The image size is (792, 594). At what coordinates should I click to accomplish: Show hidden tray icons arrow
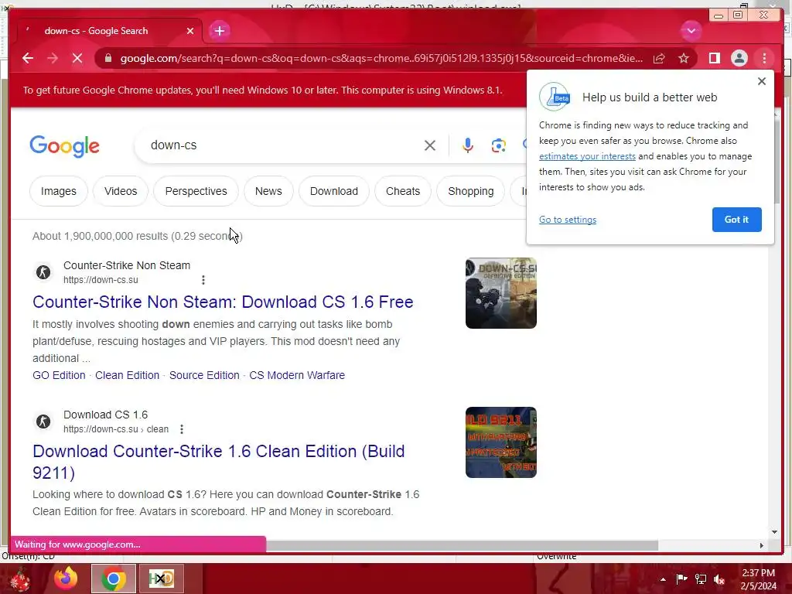663,579
